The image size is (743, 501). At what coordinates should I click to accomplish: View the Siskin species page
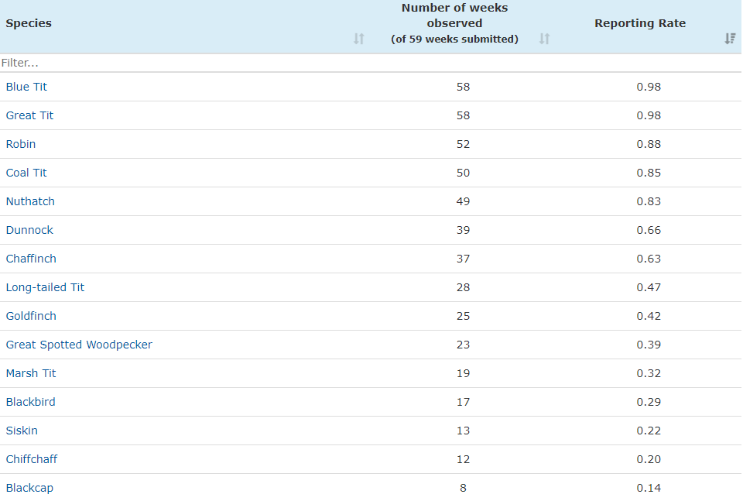coord(22,431)
